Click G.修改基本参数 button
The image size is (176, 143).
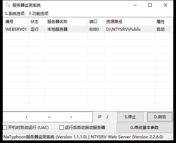(144, 128)
